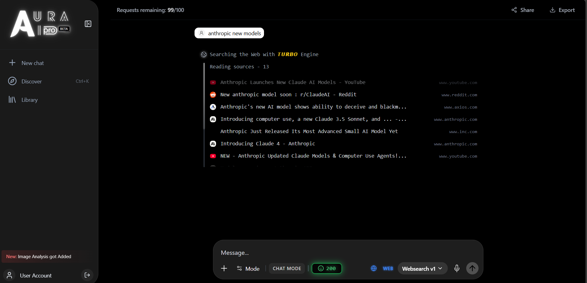Click 'www.axios.com' domain text
Viewport: 587px width, 283px height.
(x=460, y=107)
